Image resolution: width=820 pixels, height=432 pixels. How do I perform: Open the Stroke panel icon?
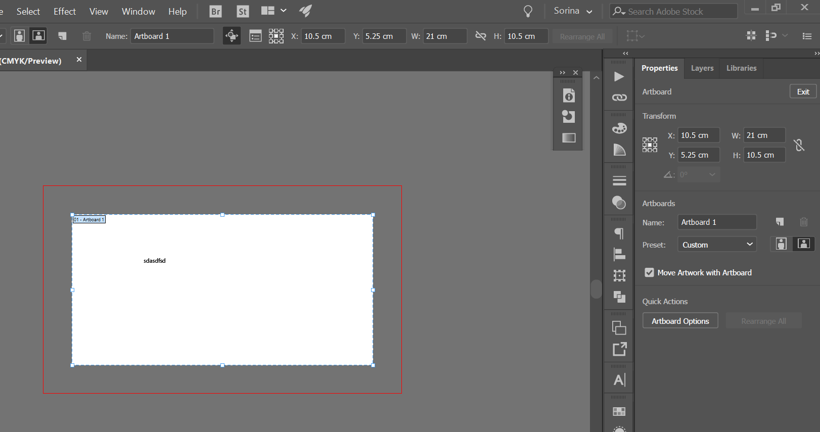(619, 180)
